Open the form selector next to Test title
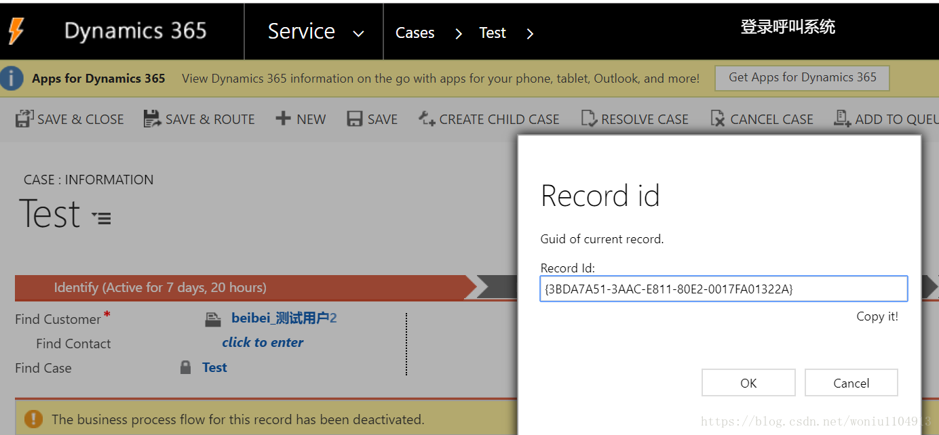Viewport: 939px width, 435px height. click(x=101, y=217)
